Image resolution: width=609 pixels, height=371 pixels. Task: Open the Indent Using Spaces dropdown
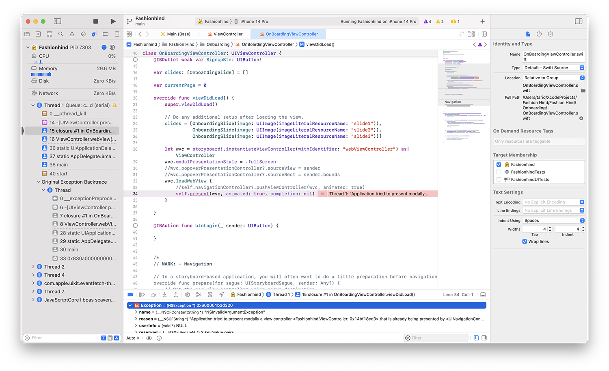point(553,221)
